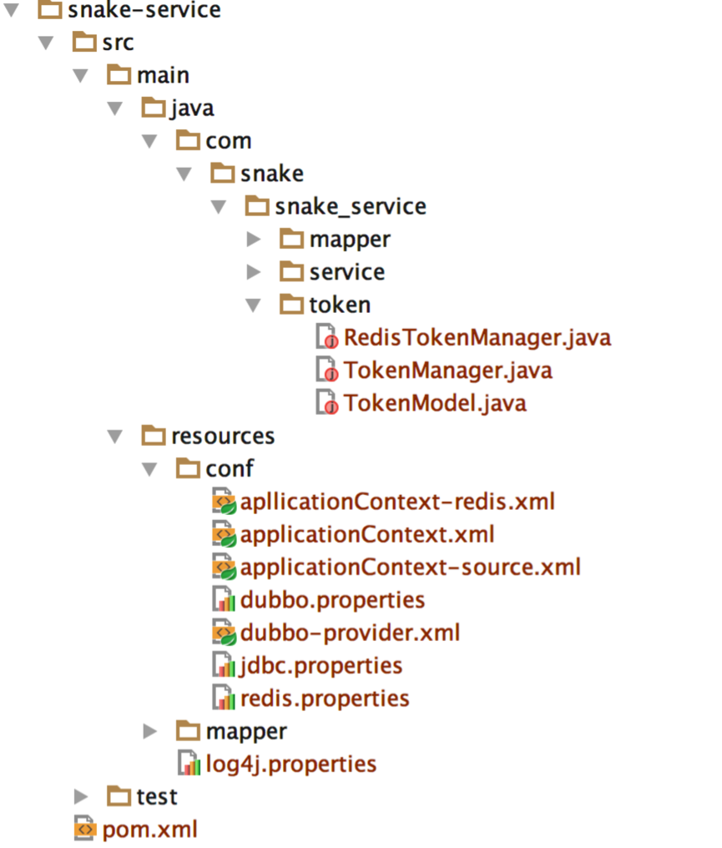
Task: Select the resources folder label
Action: [x=223, y=437]
